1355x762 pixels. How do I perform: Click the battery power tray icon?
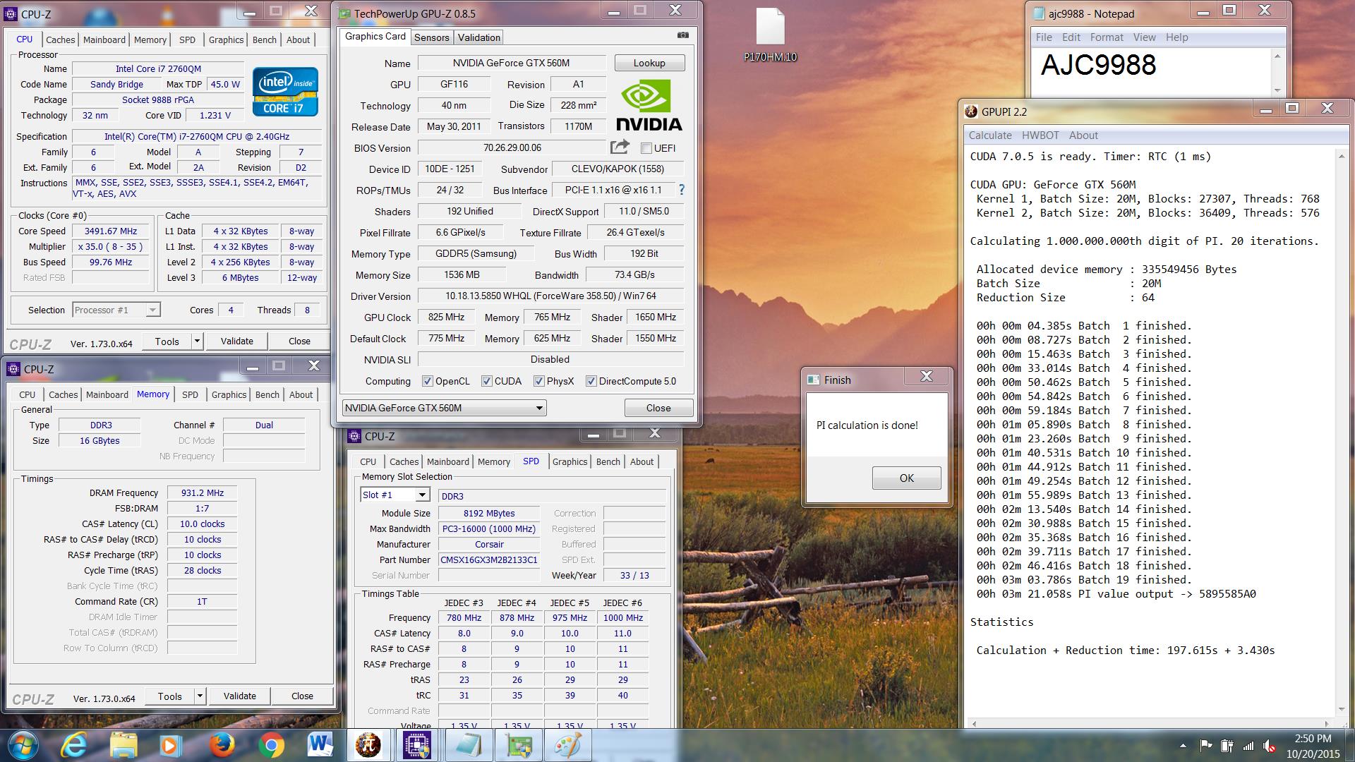click(1227, 746)
